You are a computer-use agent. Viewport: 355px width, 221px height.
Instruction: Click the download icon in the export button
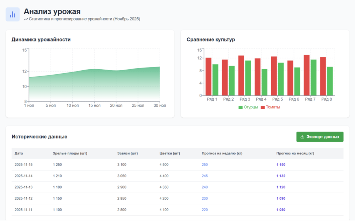(x=302, y=137)
